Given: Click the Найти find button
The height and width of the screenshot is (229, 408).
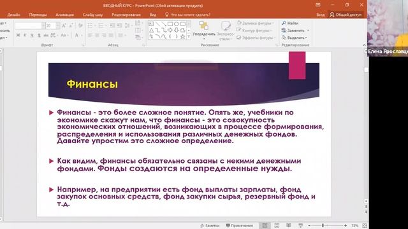Looking at the screenshot, I should coord(290,23).
